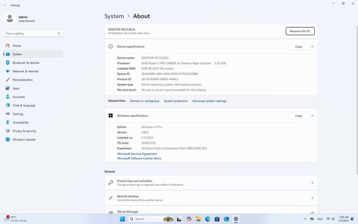Collapse the Device specifications section
The width and height of the screenshot is (358, 224).
[312, 47]
